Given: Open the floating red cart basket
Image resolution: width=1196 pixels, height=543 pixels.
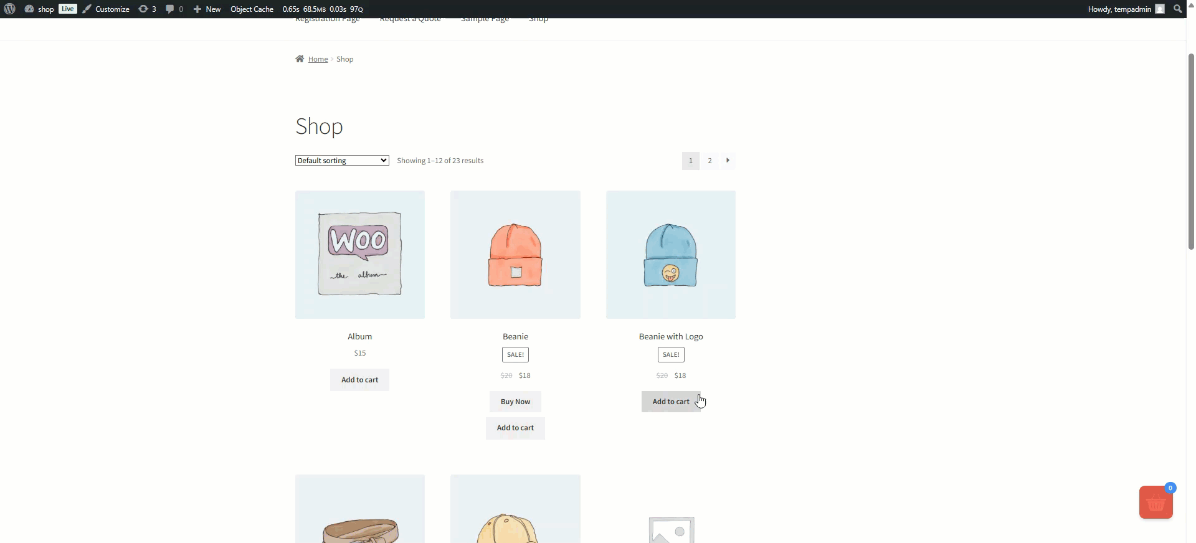Looking at the screenshot, I should [x=1156, y=503].
